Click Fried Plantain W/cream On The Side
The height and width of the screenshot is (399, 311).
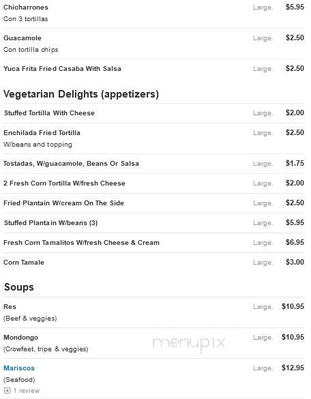[x=63, y=203]
